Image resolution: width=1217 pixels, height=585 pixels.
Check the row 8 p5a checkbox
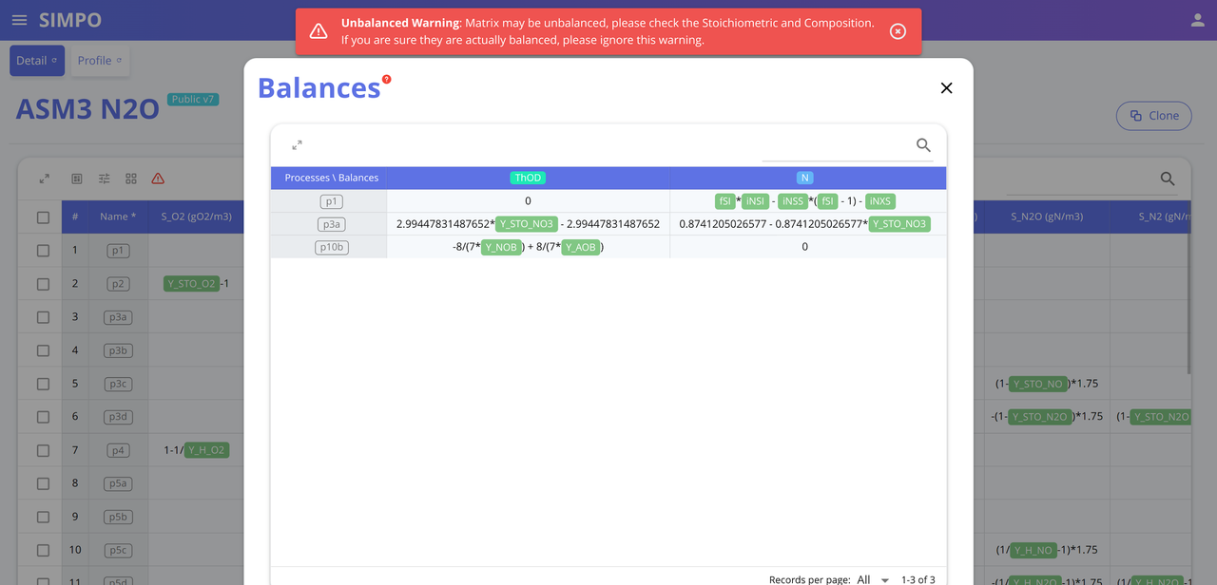pyautogui.click(x=43, y=483)
